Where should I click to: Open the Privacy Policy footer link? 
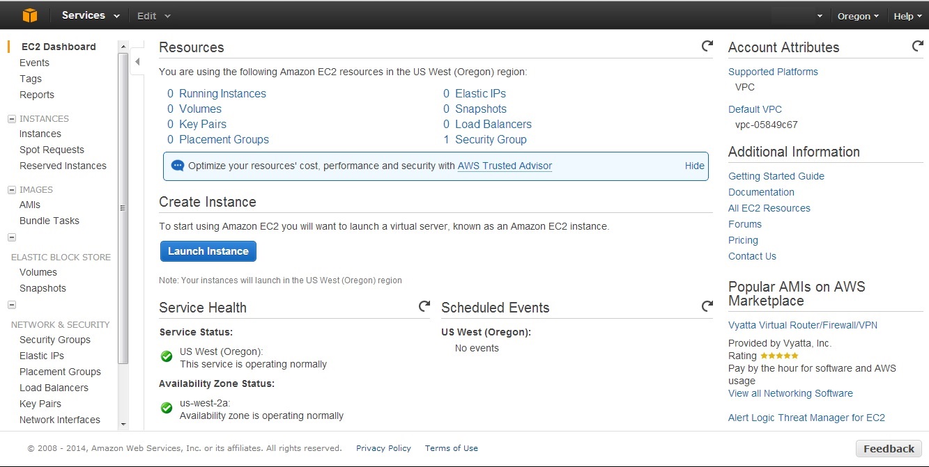383,448
